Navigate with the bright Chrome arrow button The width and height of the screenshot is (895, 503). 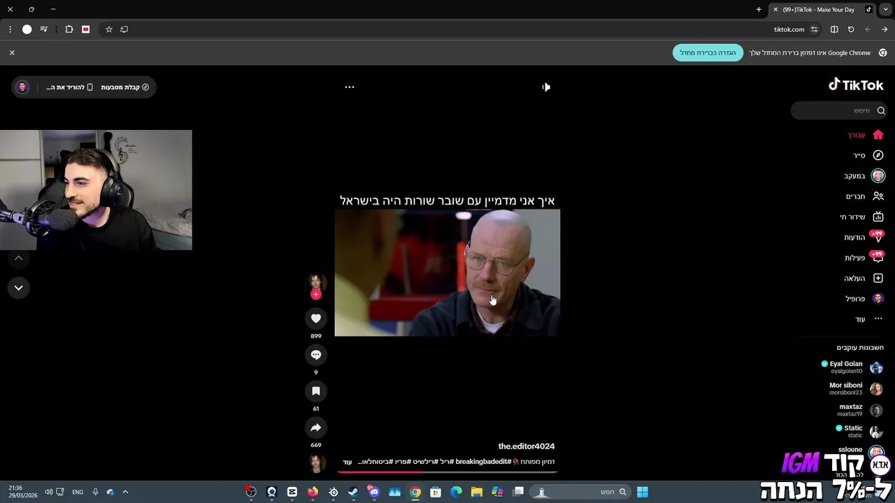coord(885,29)
